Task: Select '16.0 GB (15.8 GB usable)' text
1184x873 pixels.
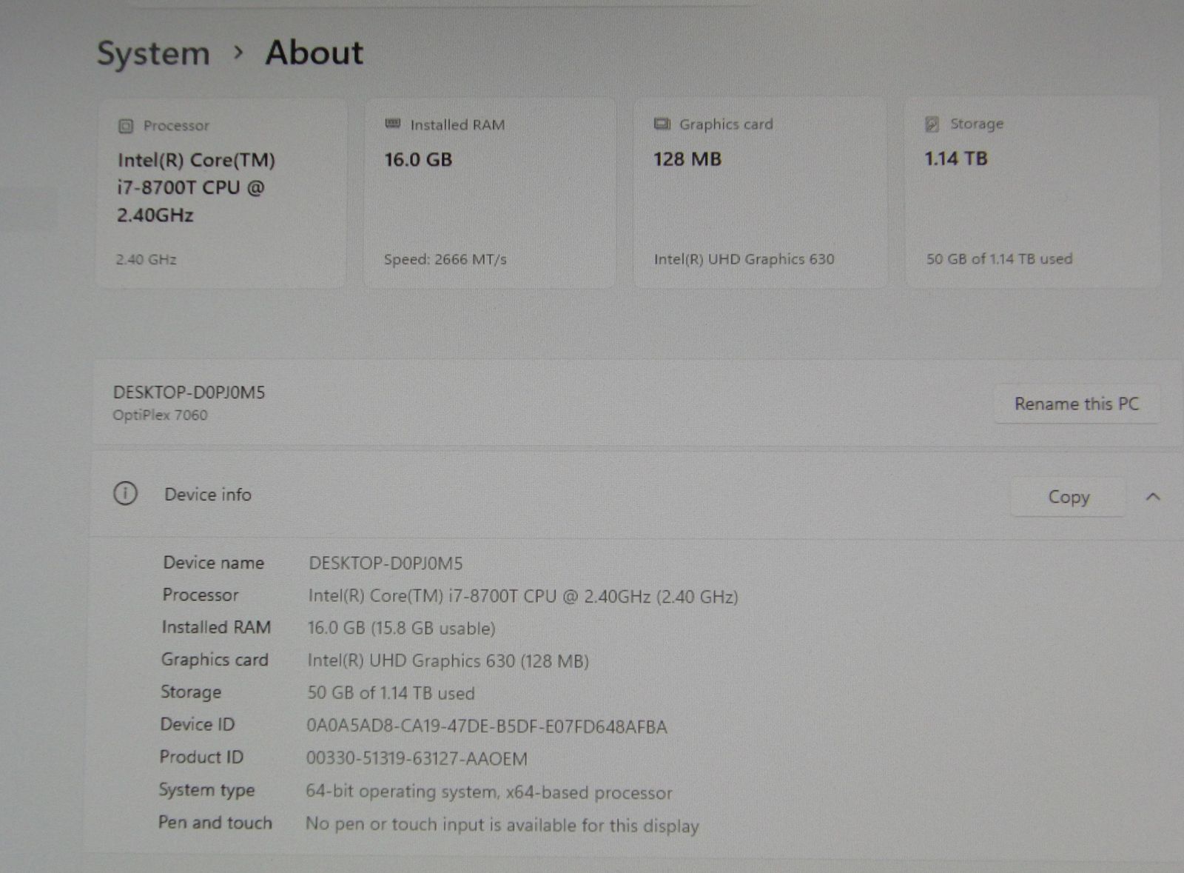Action: (401, 628)
